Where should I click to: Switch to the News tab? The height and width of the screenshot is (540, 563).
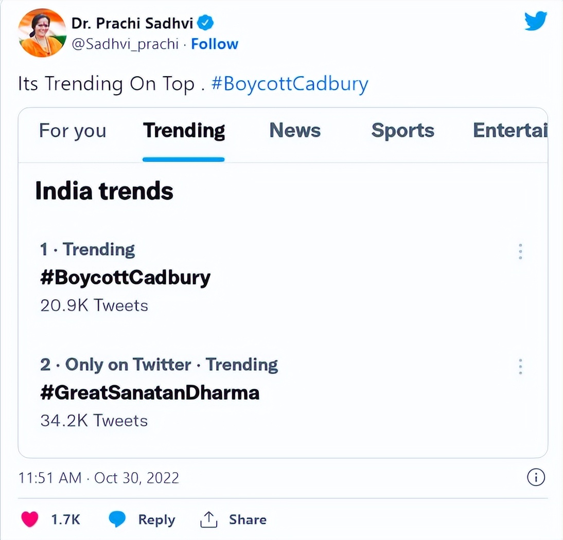(x=295, y=131)
